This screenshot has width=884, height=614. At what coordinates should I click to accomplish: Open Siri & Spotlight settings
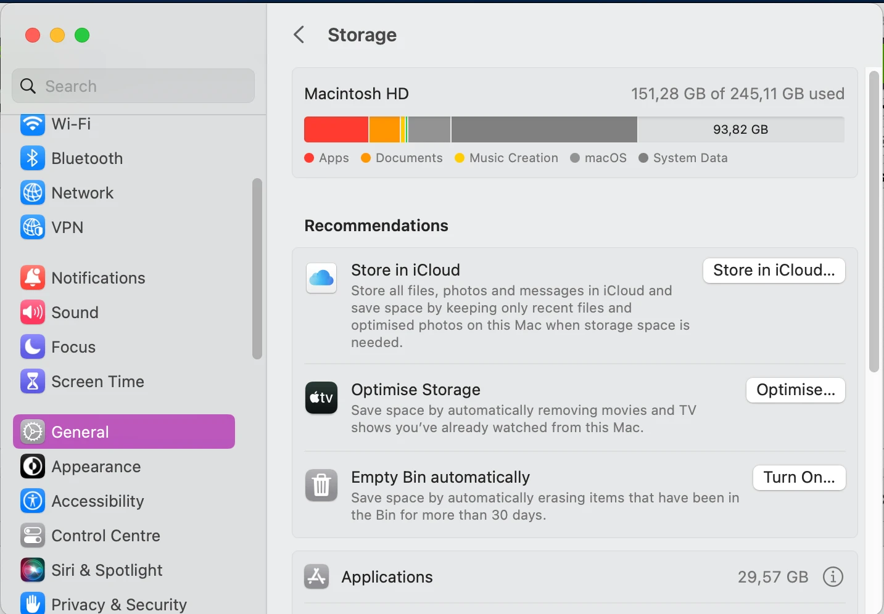[x=107, y=570]
